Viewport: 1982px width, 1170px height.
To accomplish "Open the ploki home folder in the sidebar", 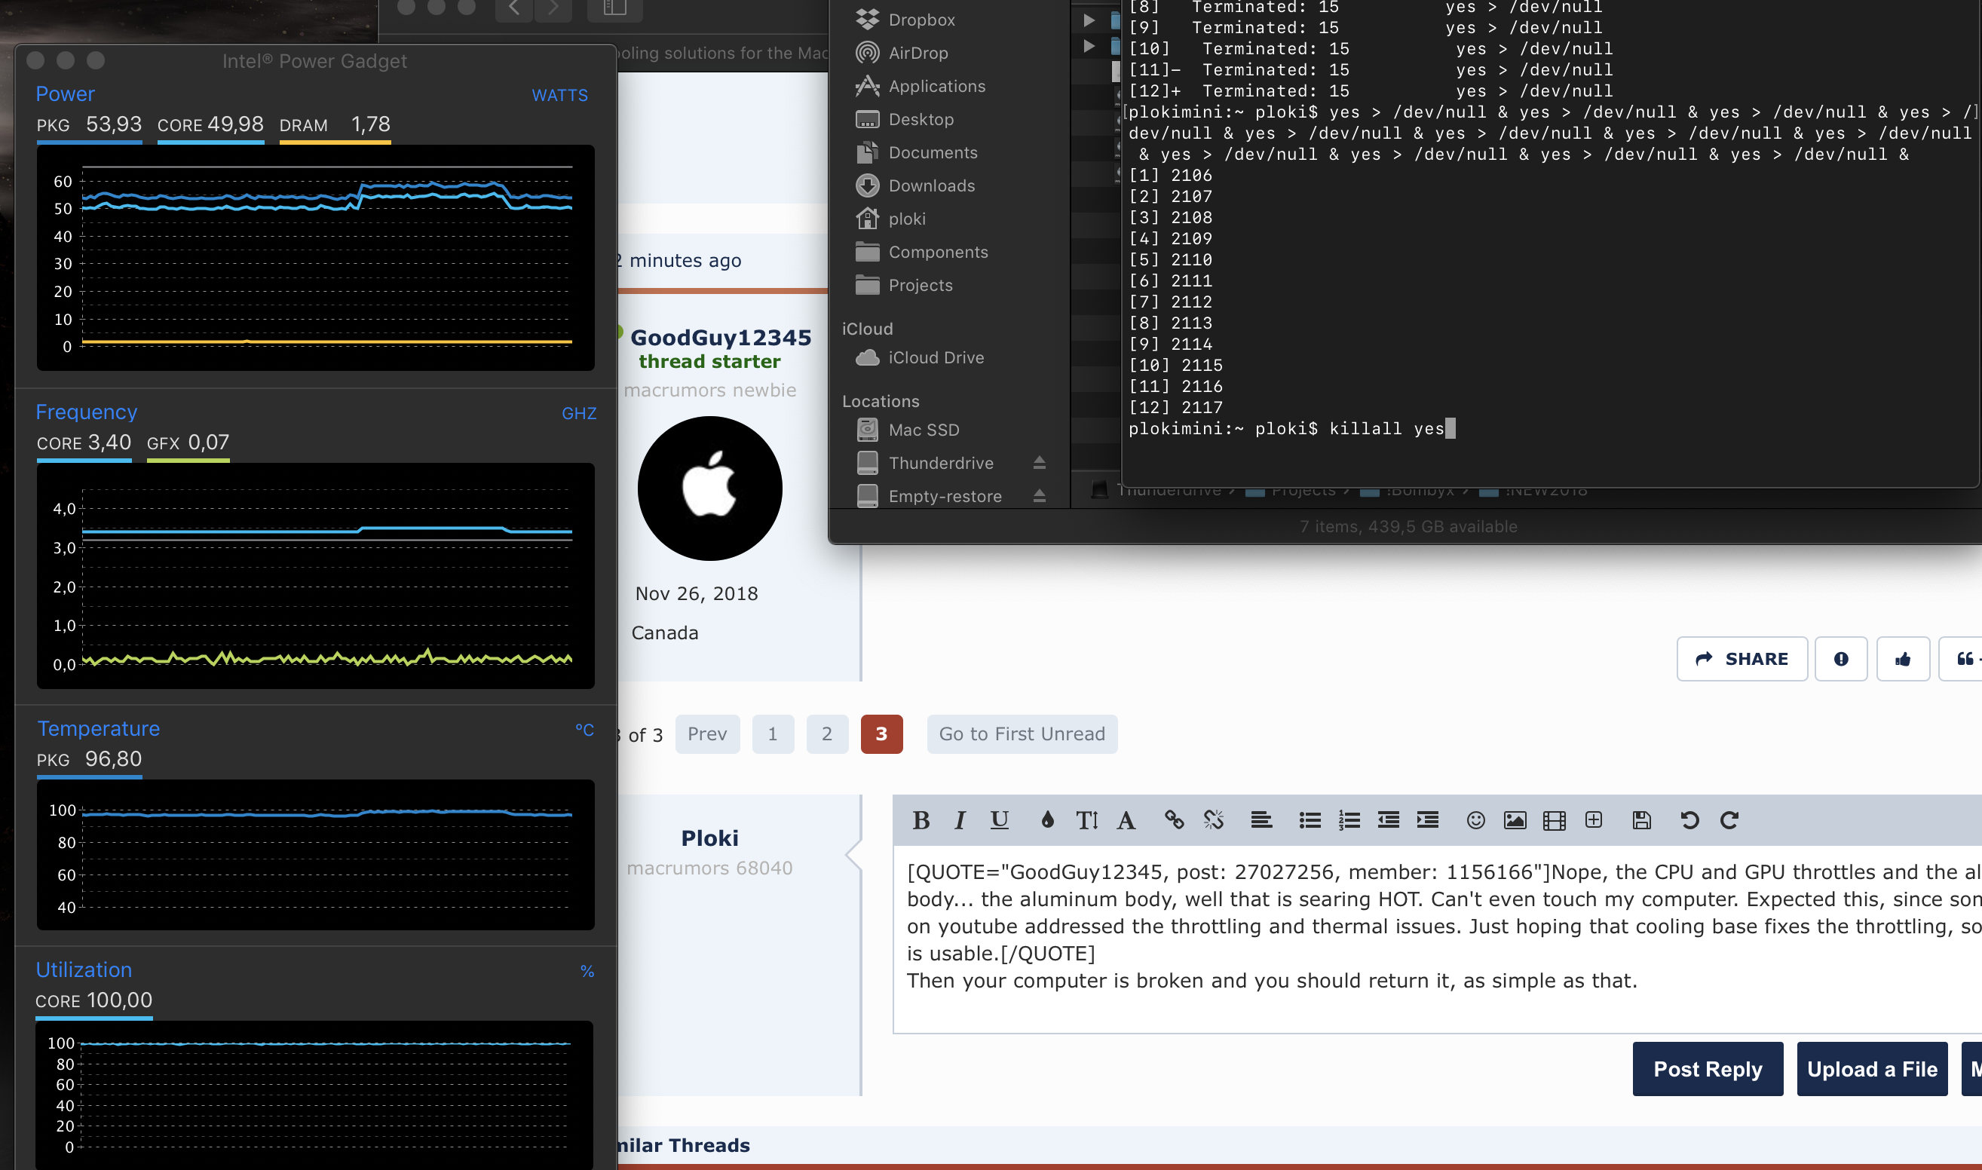I will [x=907, y=219].
